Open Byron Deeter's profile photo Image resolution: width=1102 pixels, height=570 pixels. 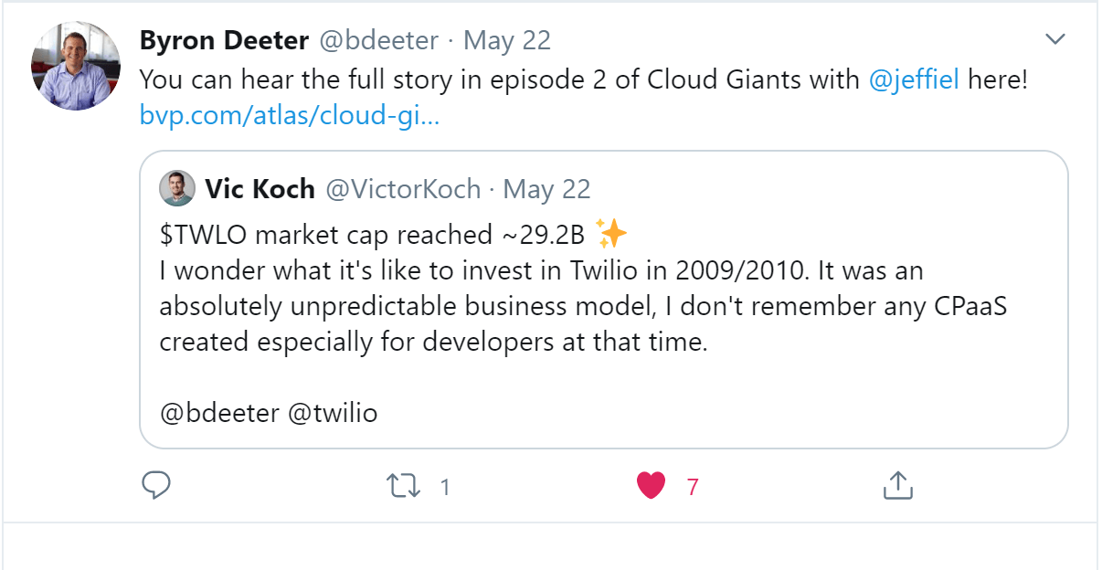coord(76,66)
